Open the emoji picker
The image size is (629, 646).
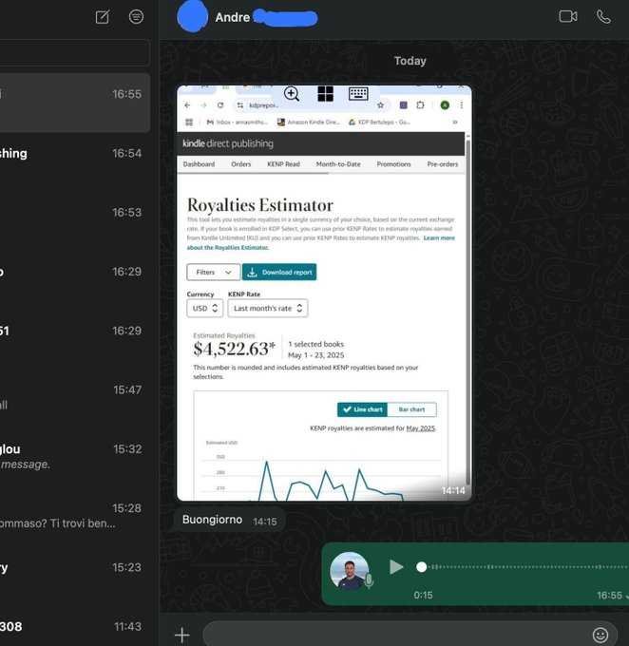[x=600, y=635]
